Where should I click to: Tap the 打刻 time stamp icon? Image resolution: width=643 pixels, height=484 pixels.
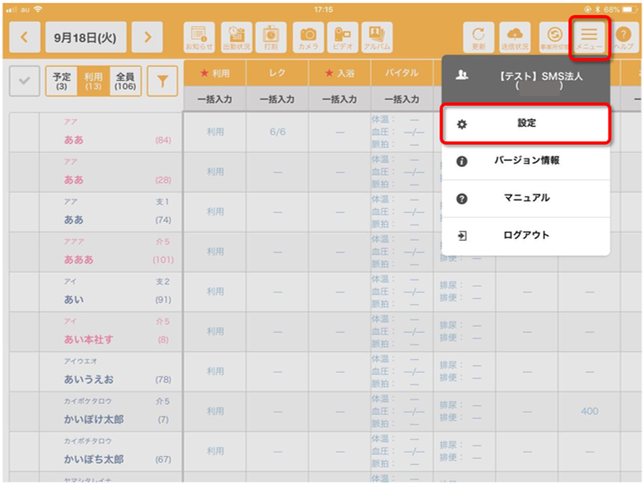point(271,37)
